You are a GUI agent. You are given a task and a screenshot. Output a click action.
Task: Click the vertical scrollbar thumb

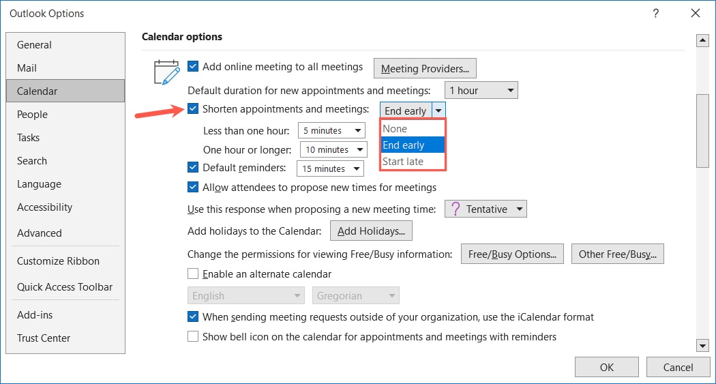(702, 131)
